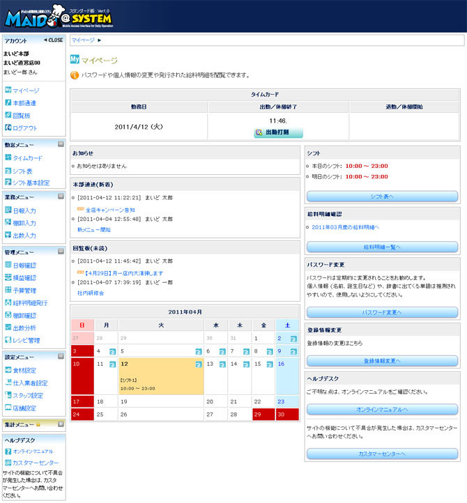
Task: Click the シフト基本設定 icon
Action: click(8, 183)
